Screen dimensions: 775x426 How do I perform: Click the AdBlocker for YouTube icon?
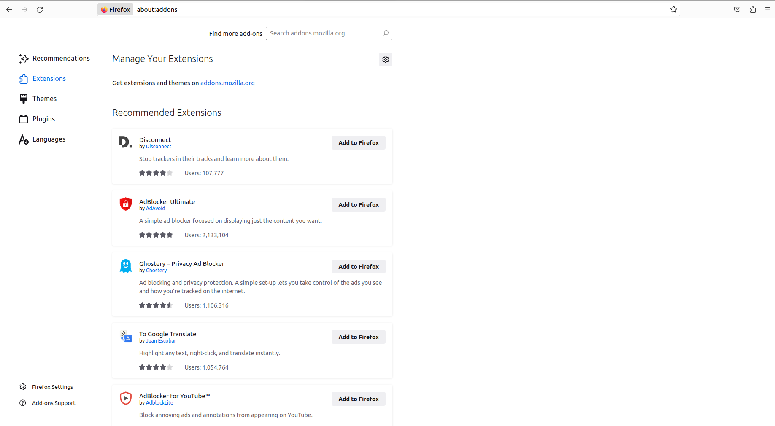[125, 398]
